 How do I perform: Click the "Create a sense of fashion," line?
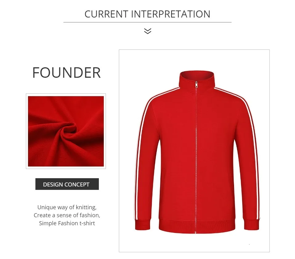click(x=67, y=215)
